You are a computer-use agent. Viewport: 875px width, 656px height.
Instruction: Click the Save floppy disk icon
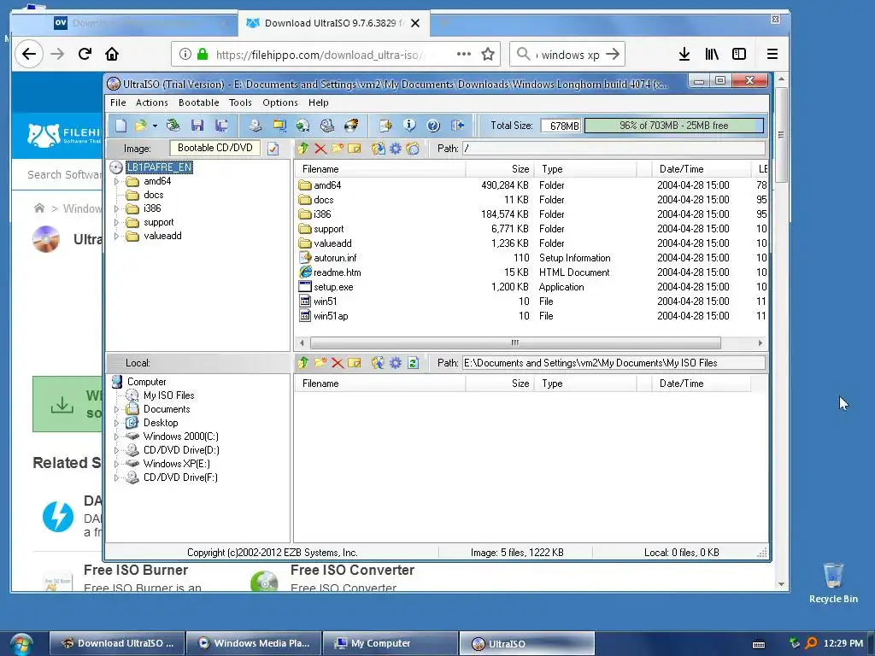pyautogui.click(x=197, y=126)
